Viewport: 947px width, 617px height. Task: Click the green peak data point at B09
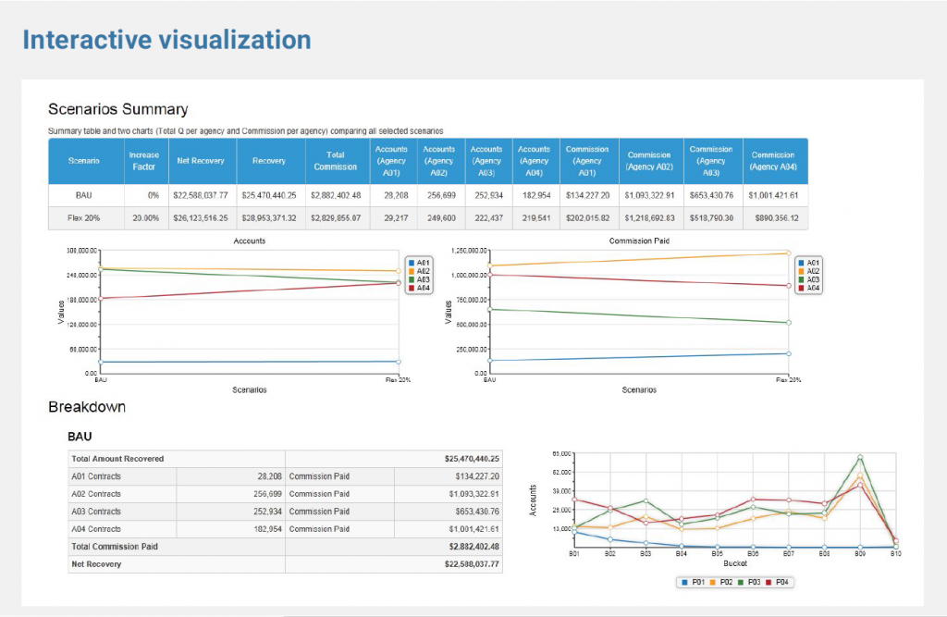[860, 457]
